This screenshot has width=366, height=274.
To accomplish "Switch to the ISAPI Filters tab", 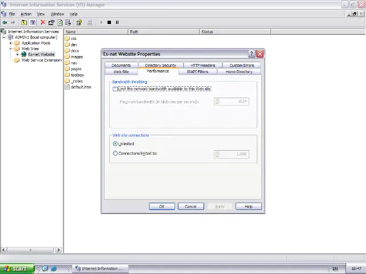I will [197, 71].
